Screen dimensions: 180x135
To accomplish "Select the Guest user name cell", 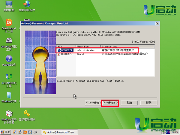I will pos(81,54).
